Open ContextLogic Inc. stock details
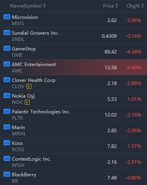This screenshot has width=147, height=185. click(x=73, y=162)
